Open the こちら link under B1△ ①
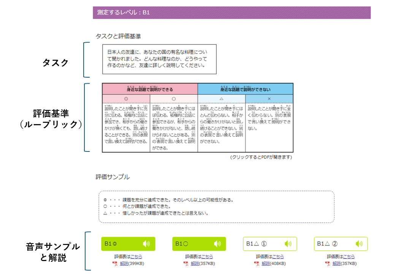Image resolution: width=398 pixels, height=274 pixels. (278, 257)
